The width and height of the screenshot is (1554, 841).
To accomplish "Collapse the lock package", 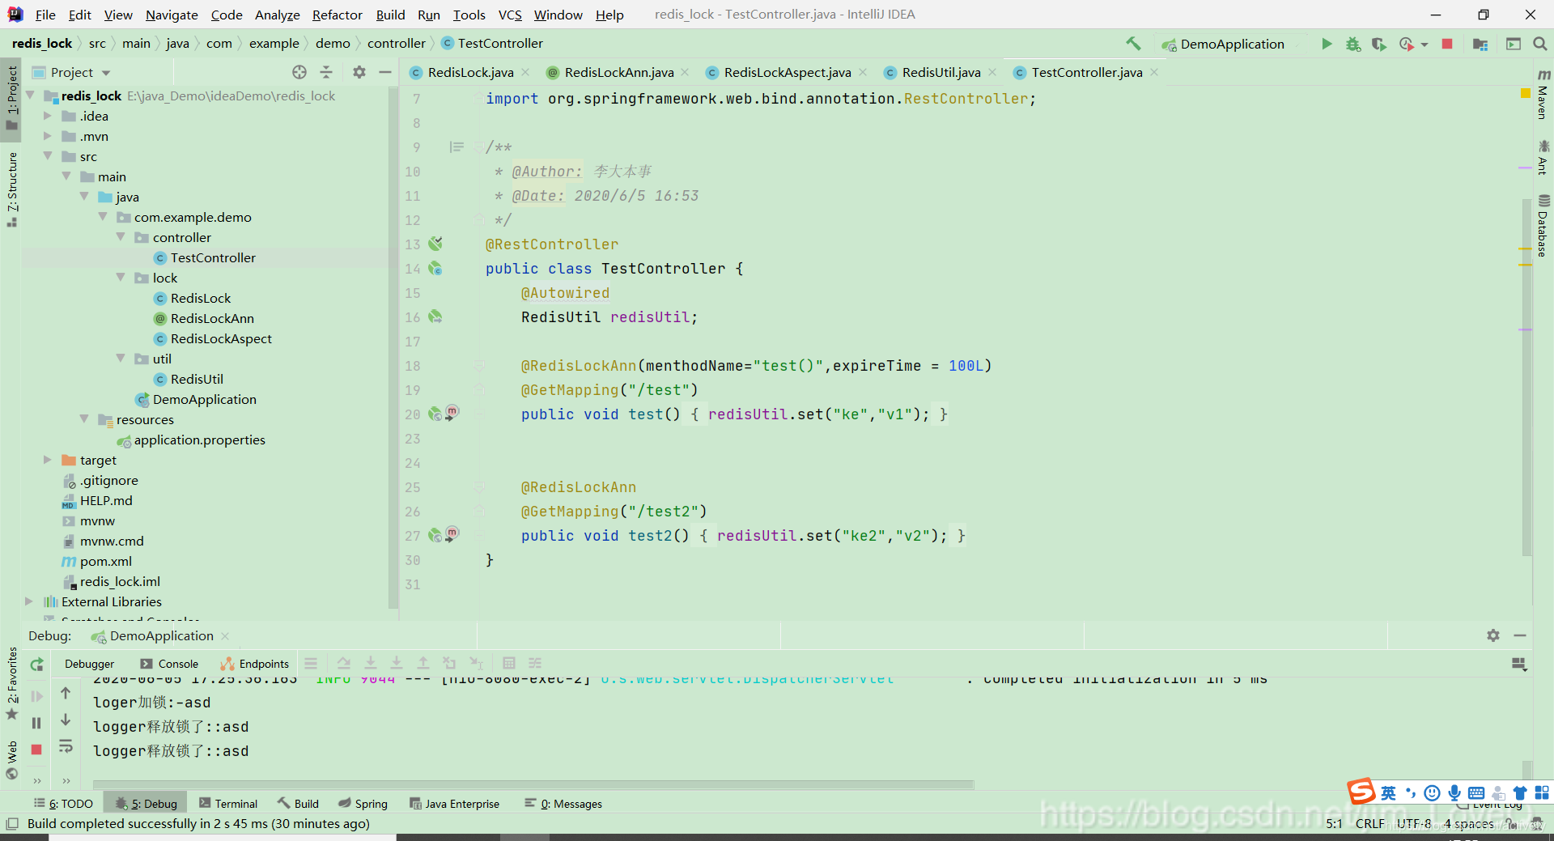I will pos(121,278).
